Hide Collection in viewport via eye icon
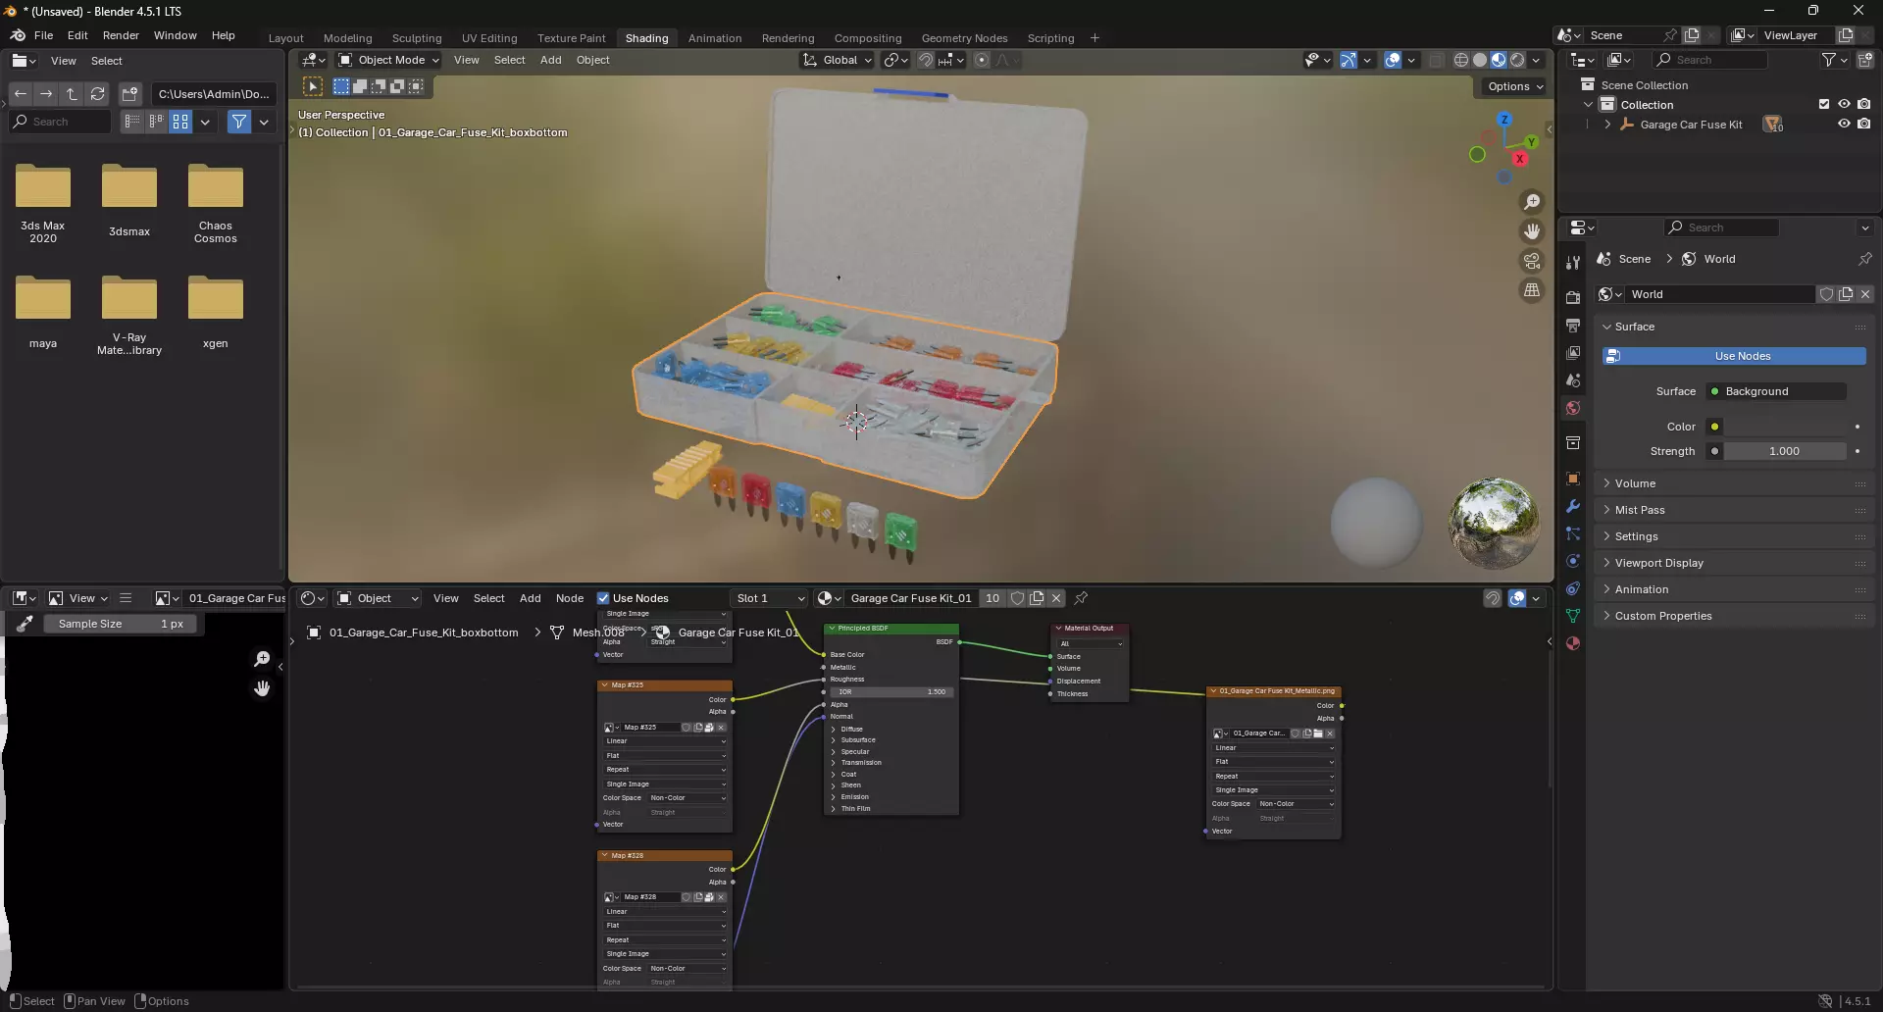The width and height of the screenshot is (1883, 1012). click(1844, 104)
